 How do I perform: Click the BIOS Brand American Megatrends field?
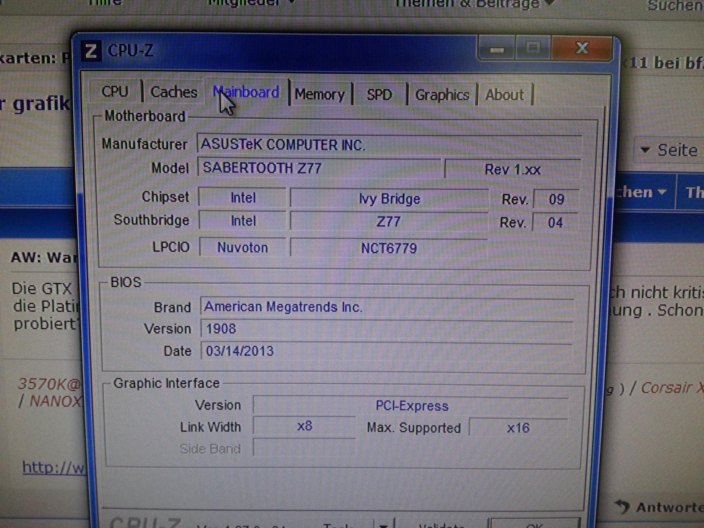point(387,307)
